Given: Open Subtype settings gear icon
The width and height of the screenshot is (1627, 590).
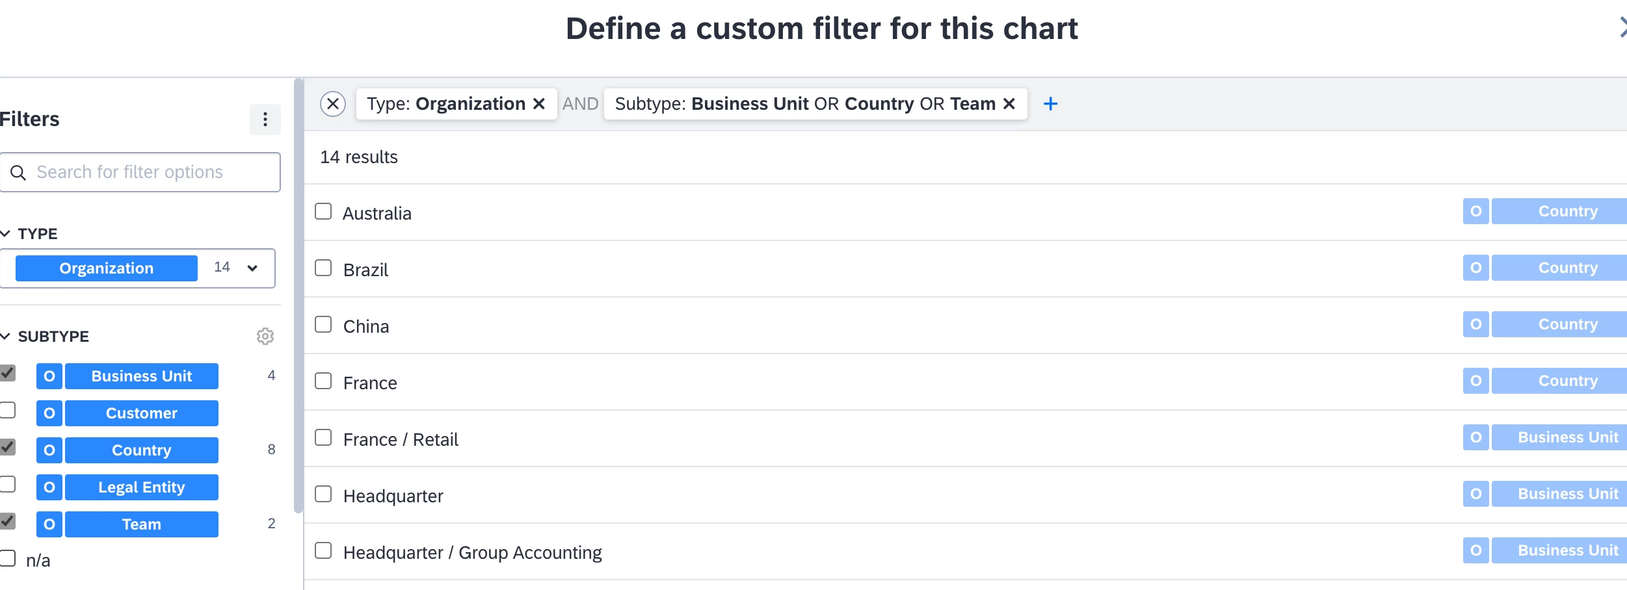Looking at the screenshot, I should pyautogui.click(x=265, y=337).
